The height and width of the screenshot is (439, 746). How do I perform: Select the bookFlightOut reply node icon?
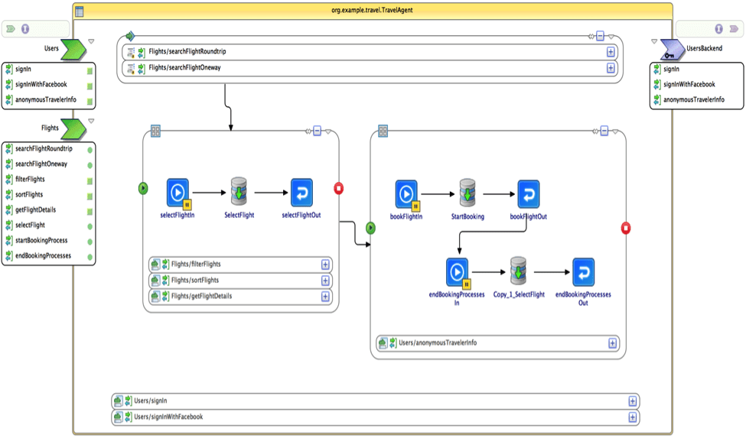coord(529,194)
